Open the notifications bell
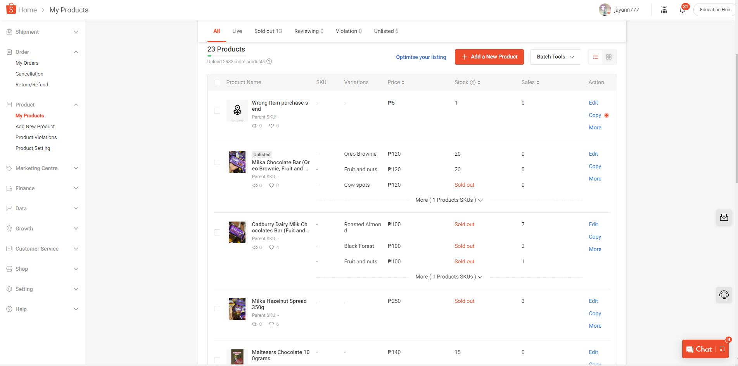 coord(682,10)
